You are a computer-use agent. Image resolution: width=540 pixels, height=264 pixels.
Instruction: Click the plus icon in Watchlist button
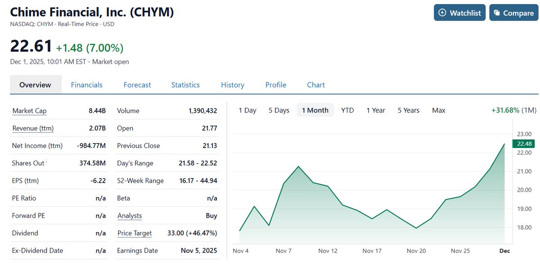pyautogui.click(x=442, y=13)
